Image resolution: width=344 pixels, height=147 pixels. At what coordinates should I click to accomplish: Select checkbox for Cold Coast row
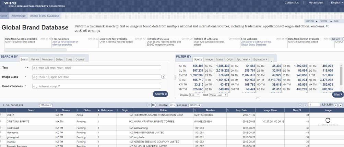click(0, 128)
